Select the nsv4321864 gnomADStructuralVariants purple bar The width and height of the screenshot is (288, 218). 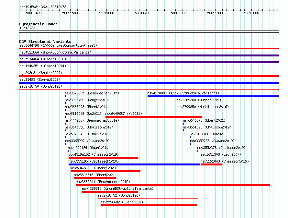pos(149,55)
